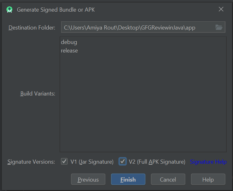The width and height of the screenshot is (233, 191).
Task: Click the Signature Versions label
Action: [31, 162]
